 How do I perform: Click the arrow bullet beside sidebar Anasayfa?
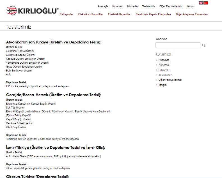pyautogui.click(x=156, y=60)
